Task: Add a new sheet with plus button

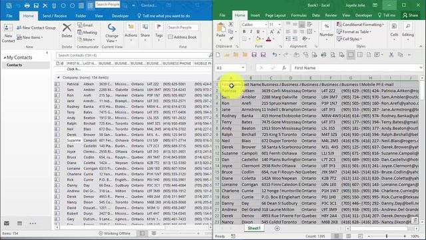Action: [277, 228]
